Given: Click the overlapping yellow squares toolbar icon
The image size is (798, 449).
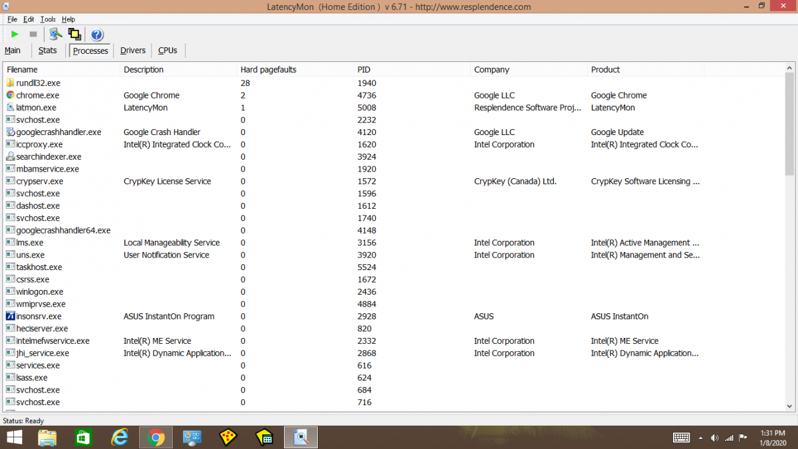Looking at the screenshot, I should pos(74,35).
